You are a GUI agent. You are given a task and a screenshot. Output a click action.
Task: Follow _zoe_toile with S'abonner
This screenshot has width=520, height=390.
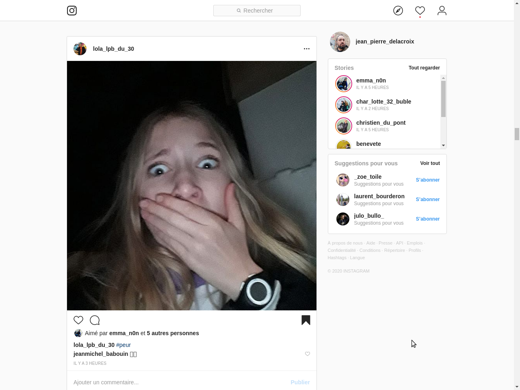click(428, 180)
